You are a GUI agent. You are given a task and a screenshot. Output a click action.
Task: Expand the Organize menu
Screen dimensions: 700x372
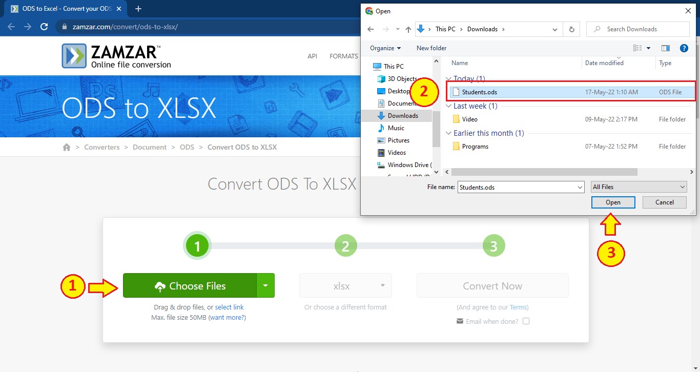coord(385,48)
